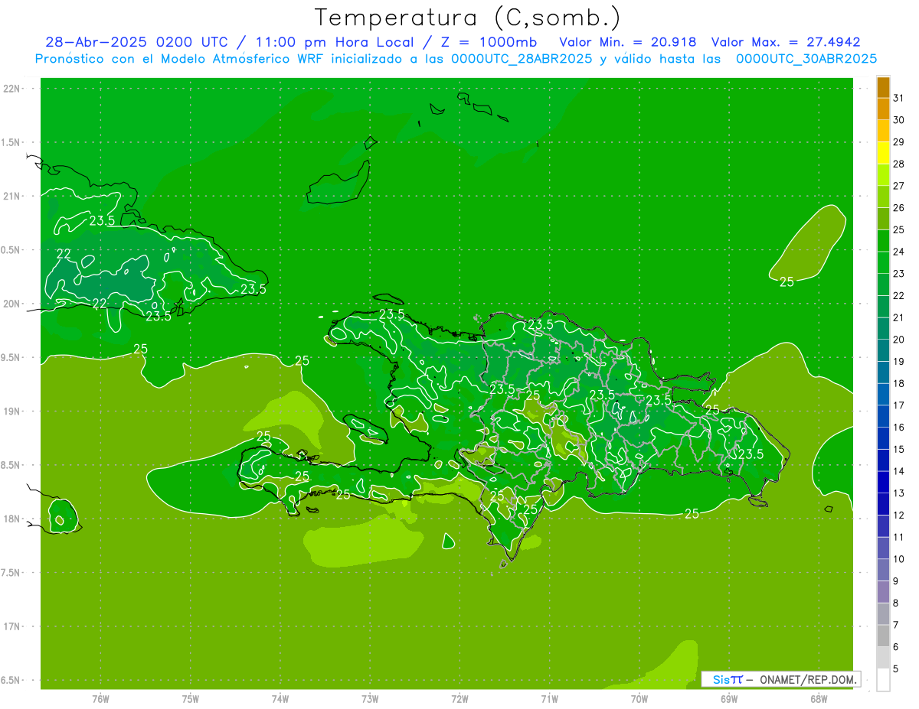Click the longitude axis label '74W'

(280, 699)
